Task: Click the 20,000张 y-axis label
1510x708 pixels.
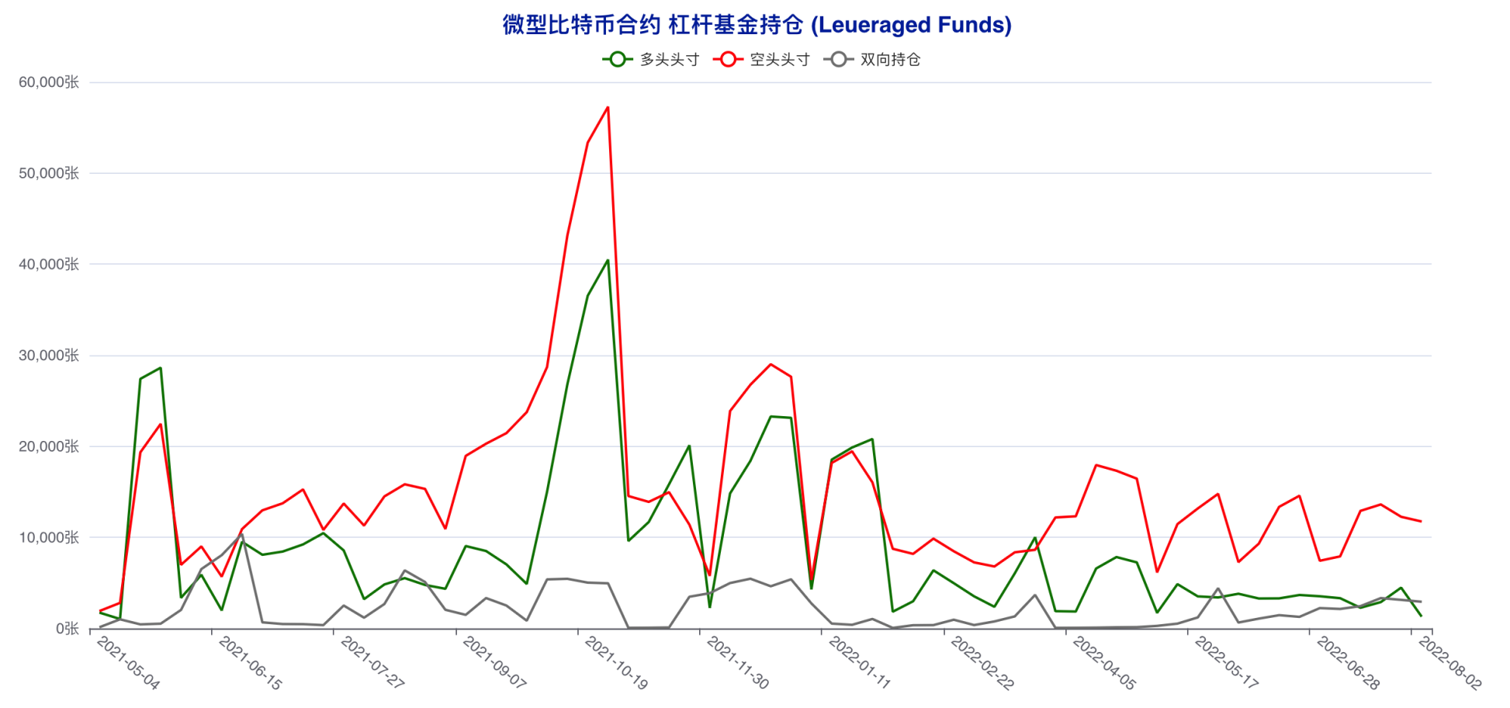Action: tap(49, 446)
